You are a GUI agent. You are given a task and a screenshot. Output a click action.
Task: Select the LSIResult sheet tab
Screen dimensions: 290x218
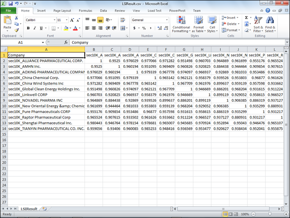click(29, 209)
